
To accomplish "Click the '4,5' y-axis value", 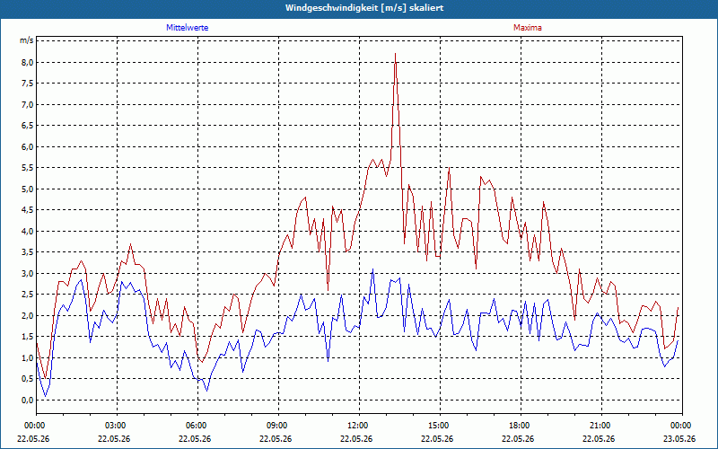I will (x=28, y=210).
